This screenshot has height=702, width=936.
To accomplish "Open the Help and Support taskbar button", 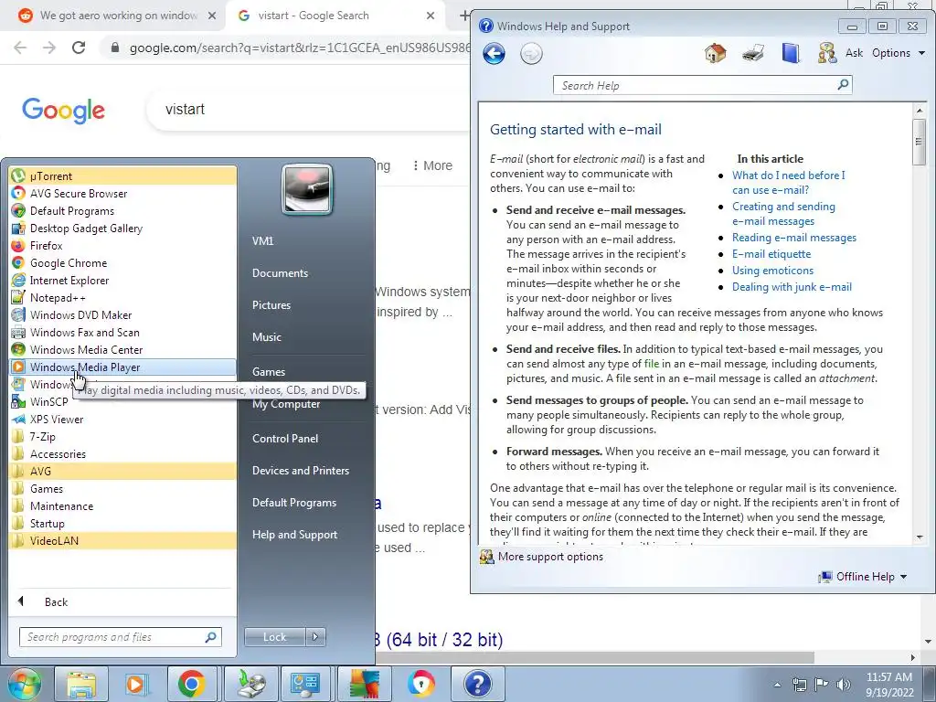I will (x=477, y=684).
